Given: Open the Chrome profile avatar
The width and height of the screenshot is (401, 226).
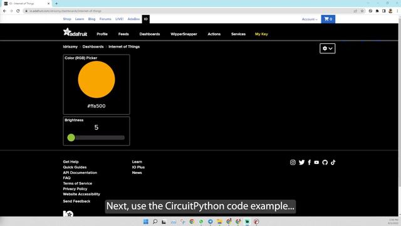Looking at the screenshot, I should [390, 11].
